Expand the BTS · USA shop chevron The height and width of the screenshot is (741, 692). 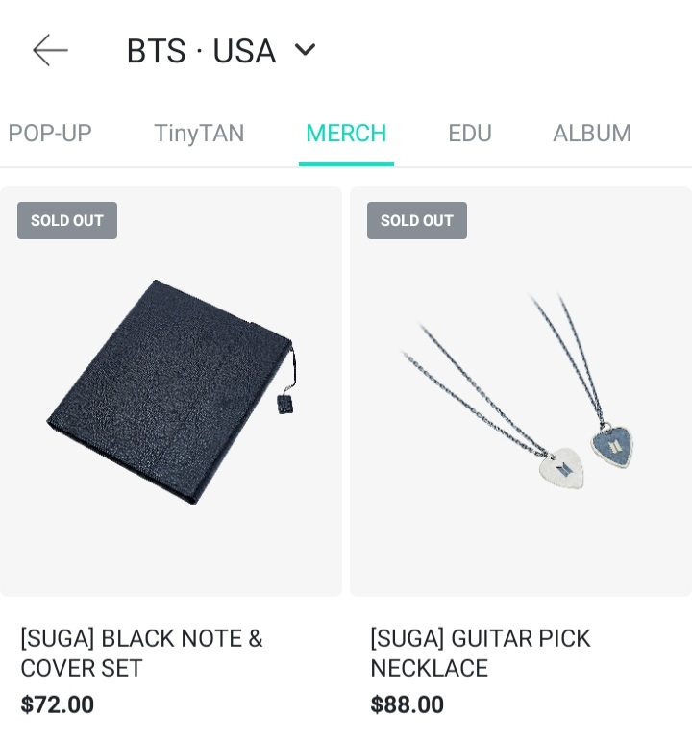(x=305, y=50)
